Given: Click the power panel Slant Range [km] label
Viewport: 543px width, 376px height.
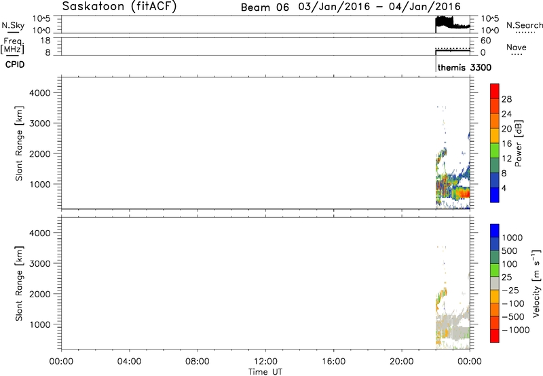Looking at the screenshot, I should [x=19, y=143].
